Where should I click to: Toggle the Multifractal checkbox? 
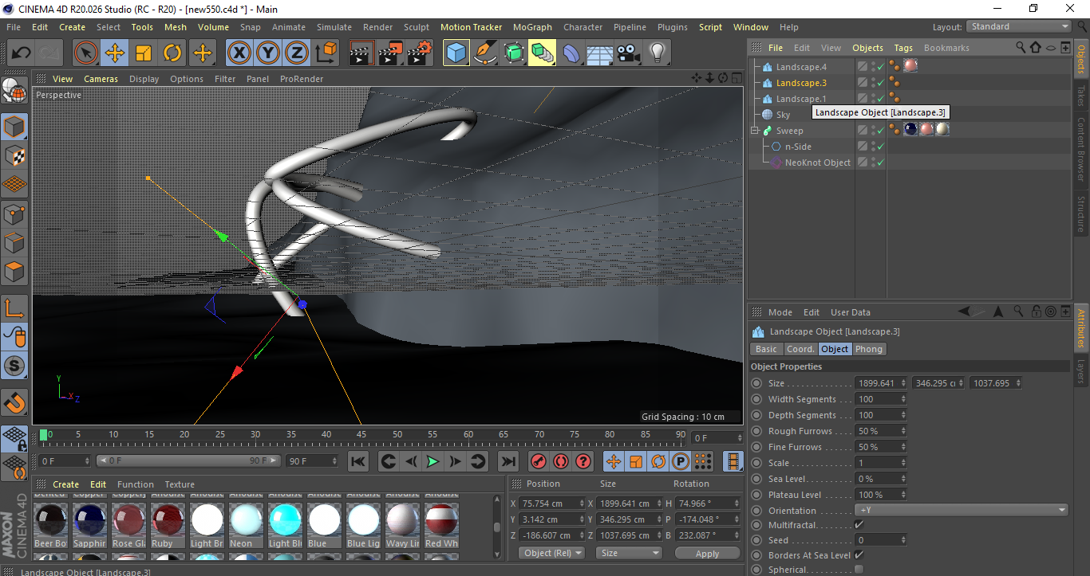tap(859, 525)
